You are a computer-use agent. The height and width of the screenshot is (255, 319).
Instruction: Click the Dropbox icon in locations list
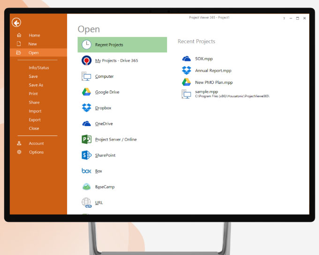pyautogui.click(x=86, y=108)
